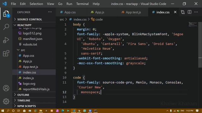Open Cortana circle on the taskbar
The width and height of the screenshot is (202, 113).
(13, 111)
